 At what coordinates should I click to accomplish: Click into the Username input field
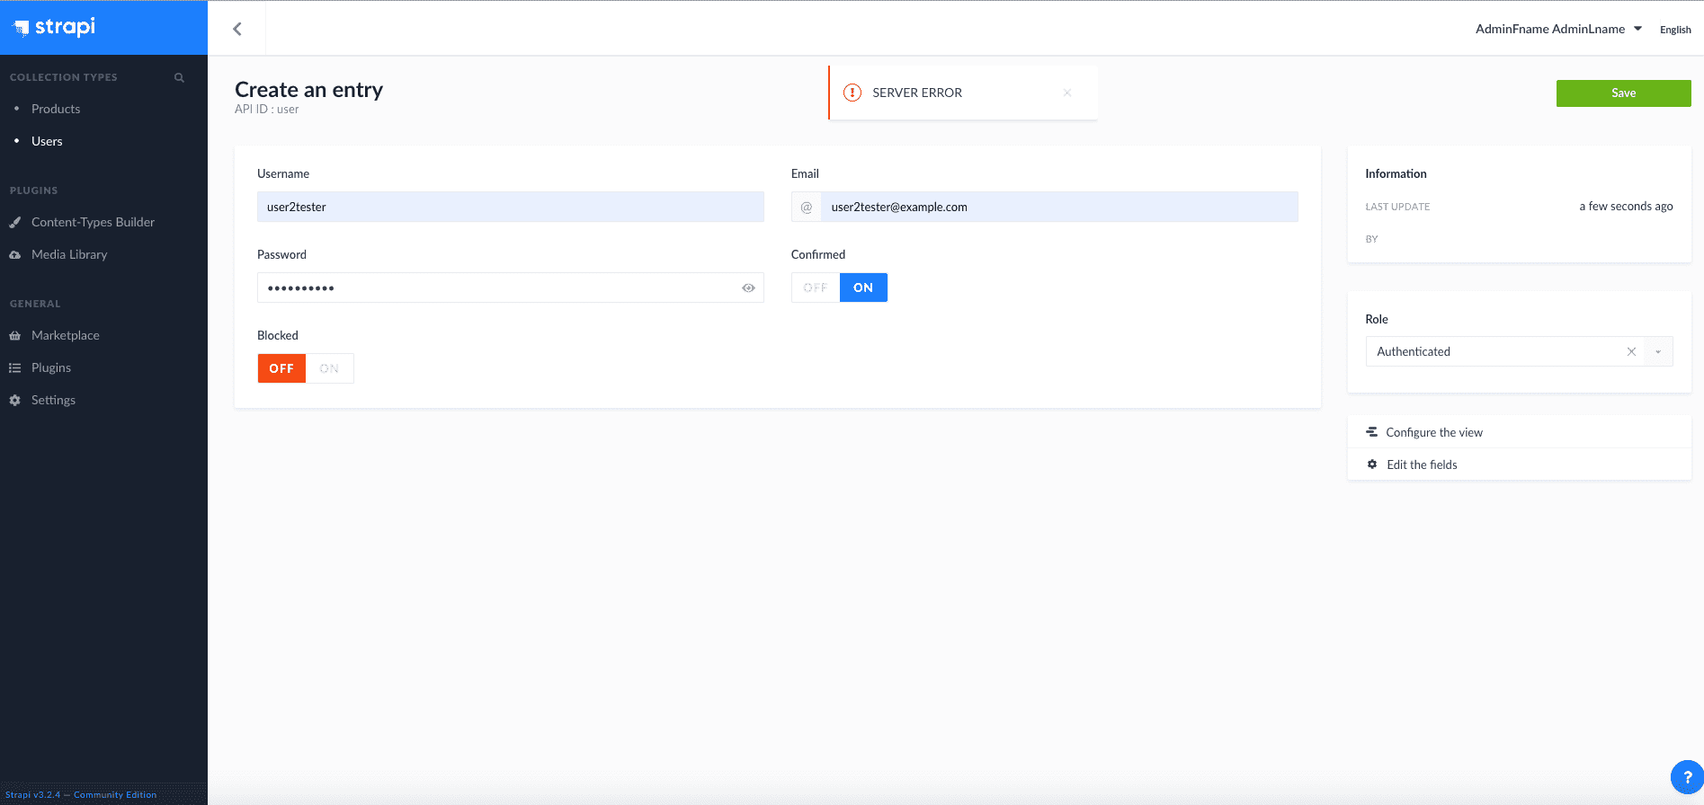coord(510,207)
